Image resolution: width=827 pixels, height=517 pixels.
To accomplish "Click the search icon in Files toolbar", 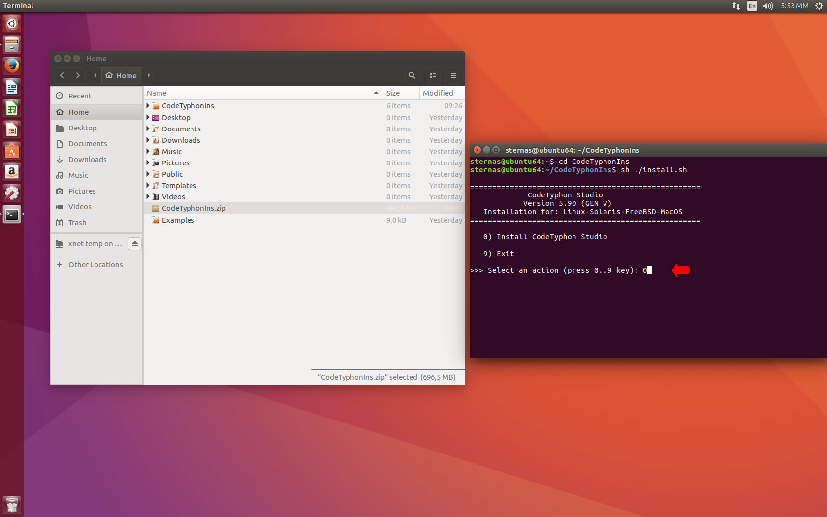I will point(412,75).
